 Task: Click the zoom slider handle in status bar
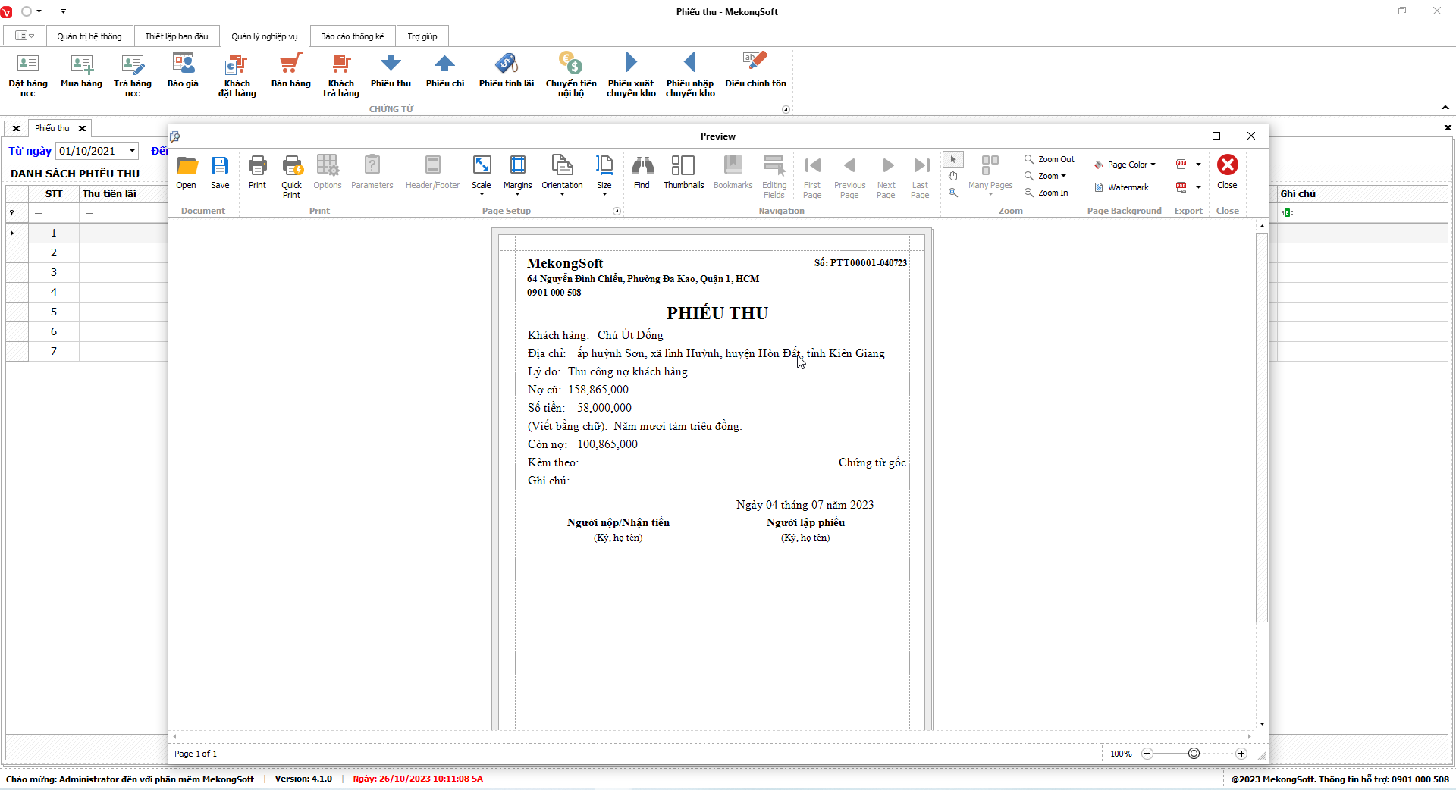[x=1194, y=754]
